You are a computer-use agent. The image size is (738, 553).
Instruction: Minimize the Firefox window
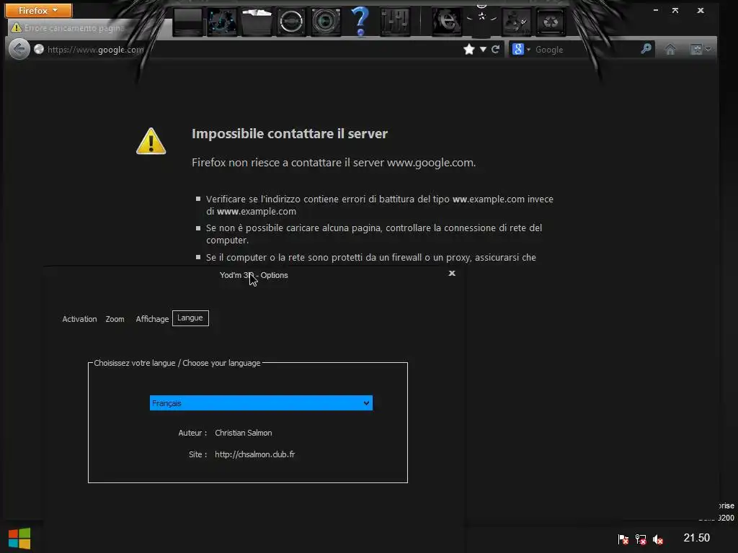point(656,10)
